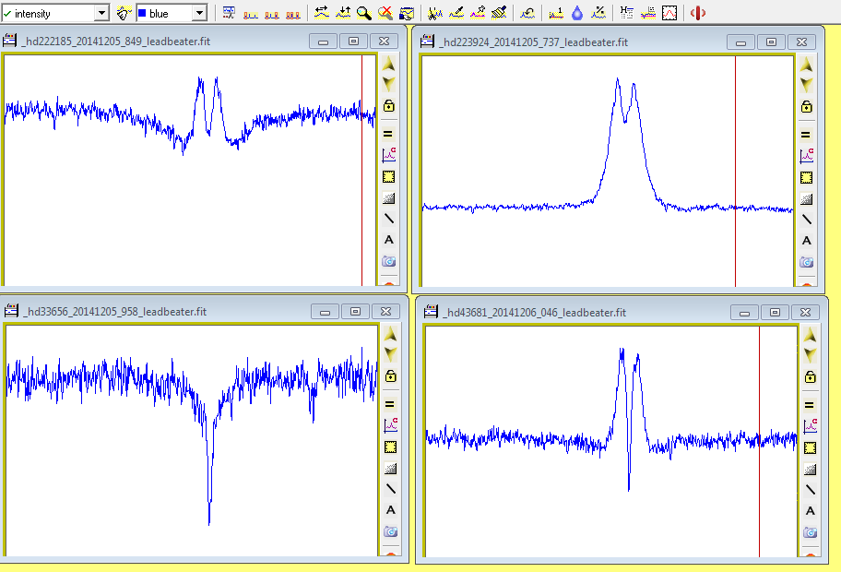
Task: Click the blue water drop icon in toolbar
Action: (577, 13)
